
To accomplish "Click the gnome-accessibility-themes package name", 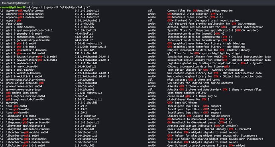I will pos(26,79).
